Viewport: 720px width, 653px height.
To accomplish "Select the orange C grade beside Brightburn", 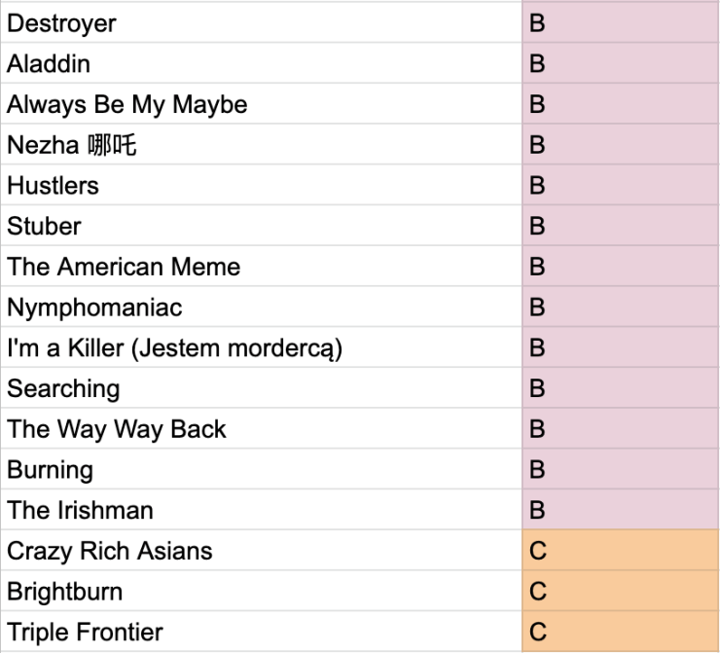I will point(620,593).
